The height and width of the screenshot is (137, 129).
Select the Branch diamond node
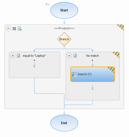click(x=64, y=39)
